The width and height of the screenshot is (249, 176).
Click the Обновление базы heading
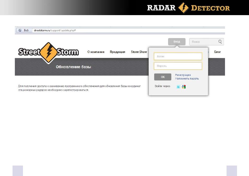73,67
